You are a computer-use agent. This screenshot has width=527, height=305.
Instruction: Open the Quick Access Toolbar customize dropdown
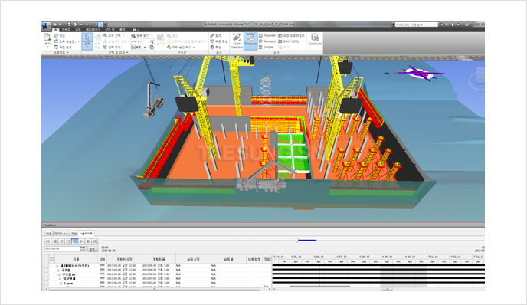click(x=106, y=25)
